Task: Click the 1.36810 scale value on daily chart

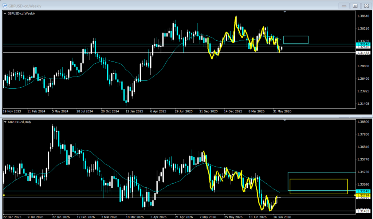Action: point(363,147)
